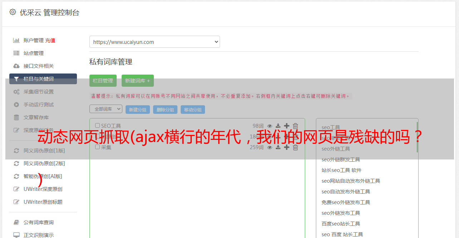
Task: Click the 移动分组 button
Action: (x=193, y=110)
